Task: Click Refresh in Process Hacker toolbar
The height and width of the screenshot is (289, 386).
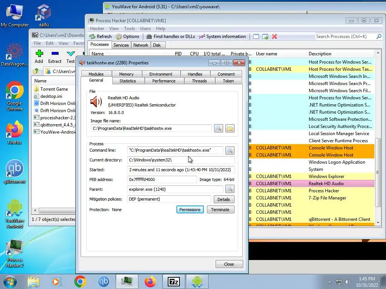Action: 100,37
